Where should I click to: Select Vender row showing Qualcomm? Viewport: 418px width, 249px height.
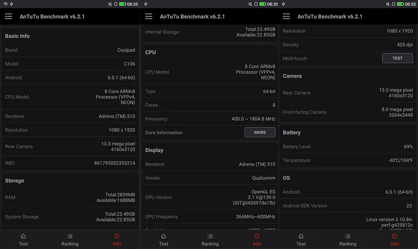210,178
